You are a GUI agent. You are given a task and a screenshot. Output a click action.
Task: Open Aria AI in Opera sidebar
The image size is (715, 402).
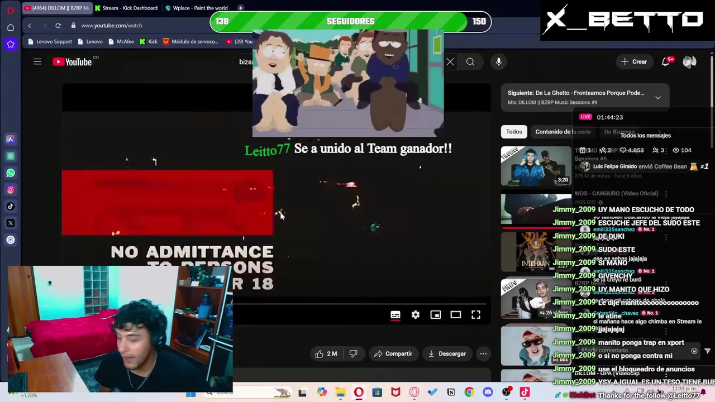tap(11, 139)
